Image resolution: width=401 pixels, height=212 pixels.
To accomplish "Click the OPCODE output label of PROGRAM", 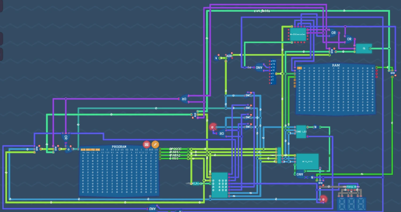I will tap(176, 149).
